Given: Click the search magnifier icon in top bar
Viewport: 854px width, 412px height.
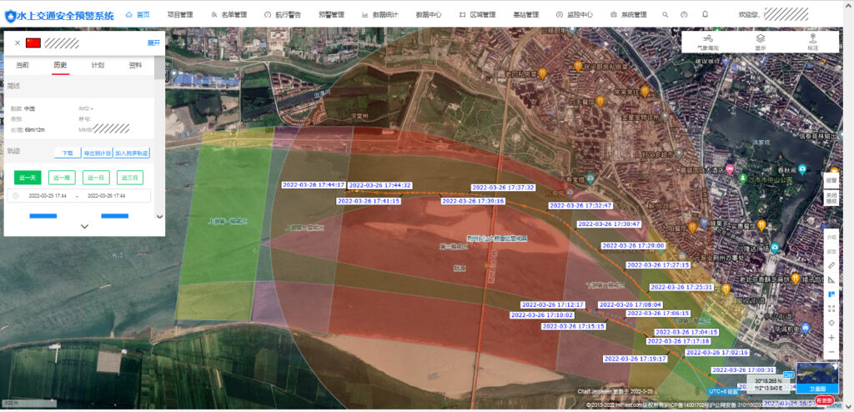Looking at the screenshot, I should (x=665, y=15).
